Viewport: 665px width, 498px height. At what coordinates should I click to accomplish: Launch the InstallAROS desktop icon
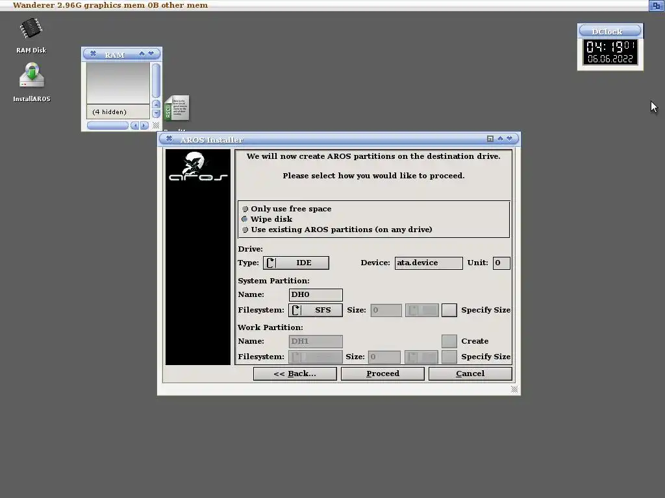point(31,82)
